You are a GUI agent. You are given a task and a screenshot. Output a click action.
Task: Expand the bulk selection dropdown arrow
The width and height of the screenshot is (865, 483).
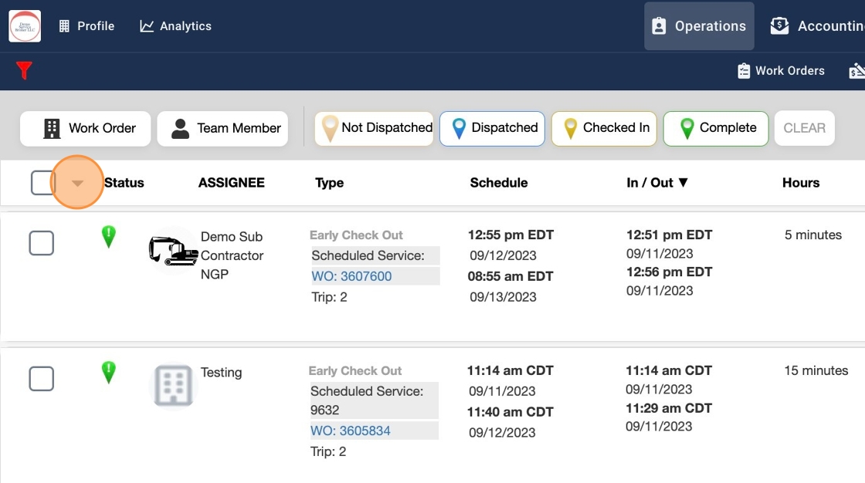(x=77, y=183)
